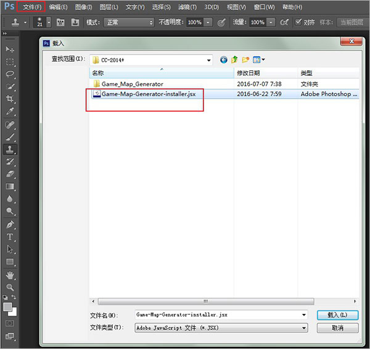The image size is (370, 349).
Task: Select the Hand tool
Action: point(10,274)
